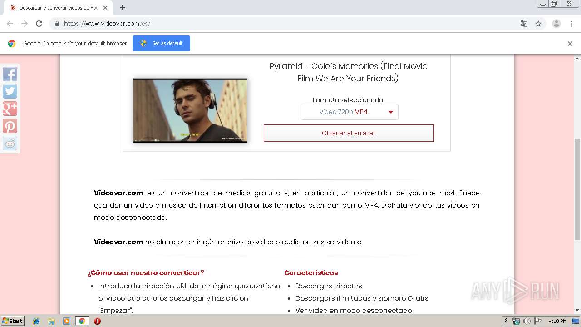Open the video 720p MP4 format dropdown
581x327 pixels.
pyautogui.click(x=350, y=112)
